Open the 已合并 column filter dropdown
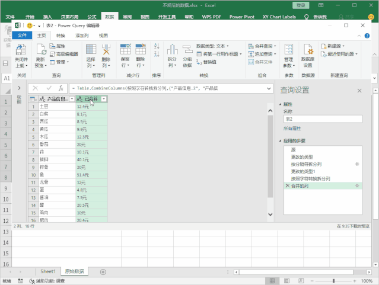This screenshot has height=285, width=379. (x=104, y=99)
